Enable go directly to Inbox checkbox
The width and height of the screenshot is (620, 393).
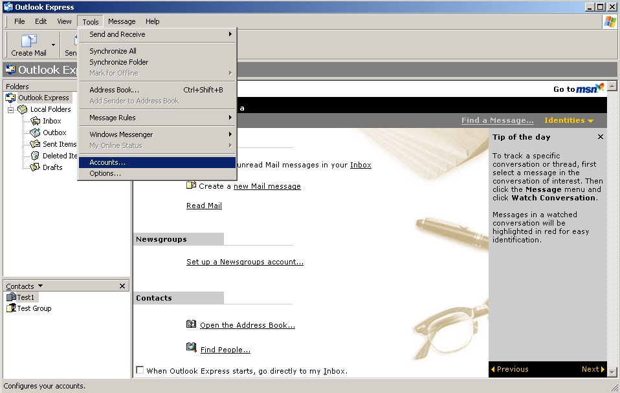(x=140, y=370)
